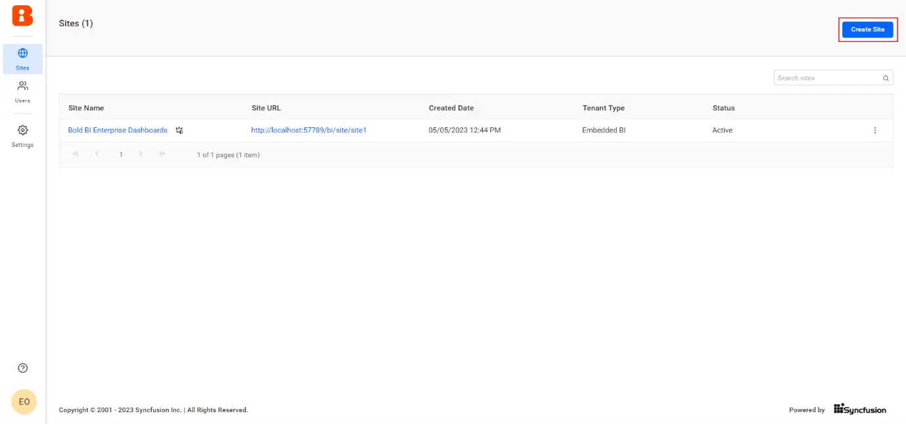
Task: Sort by Created Date column header
Action: (x=451, y=108)
